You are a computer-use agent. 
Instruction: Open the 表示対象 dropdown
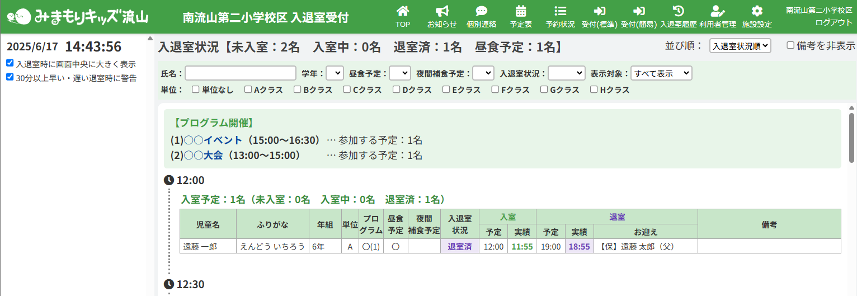coord(661,73)
